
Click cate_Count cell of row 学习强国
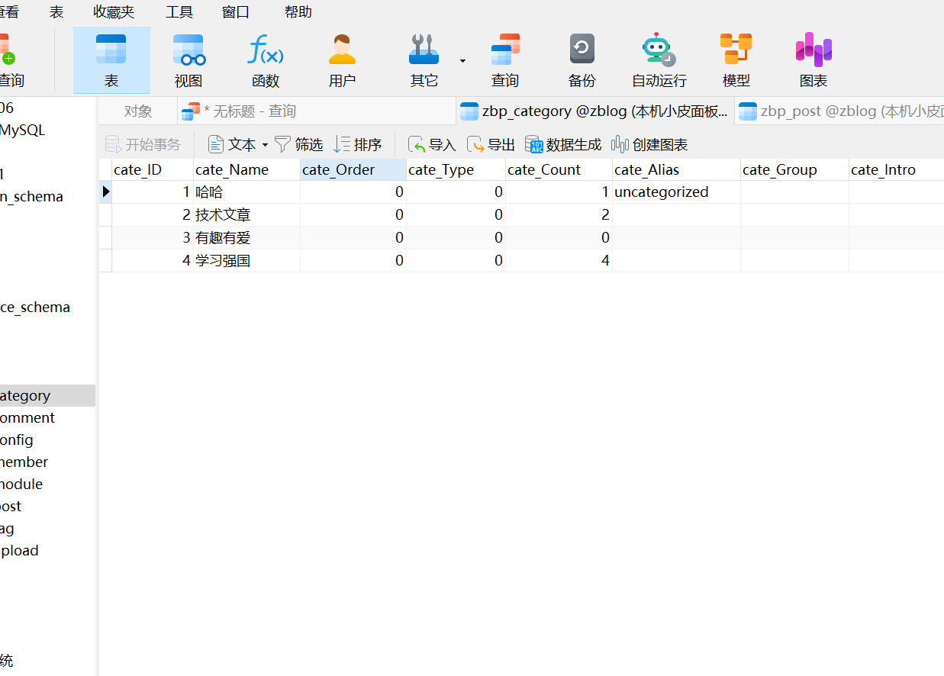click(x=559, y=261)
